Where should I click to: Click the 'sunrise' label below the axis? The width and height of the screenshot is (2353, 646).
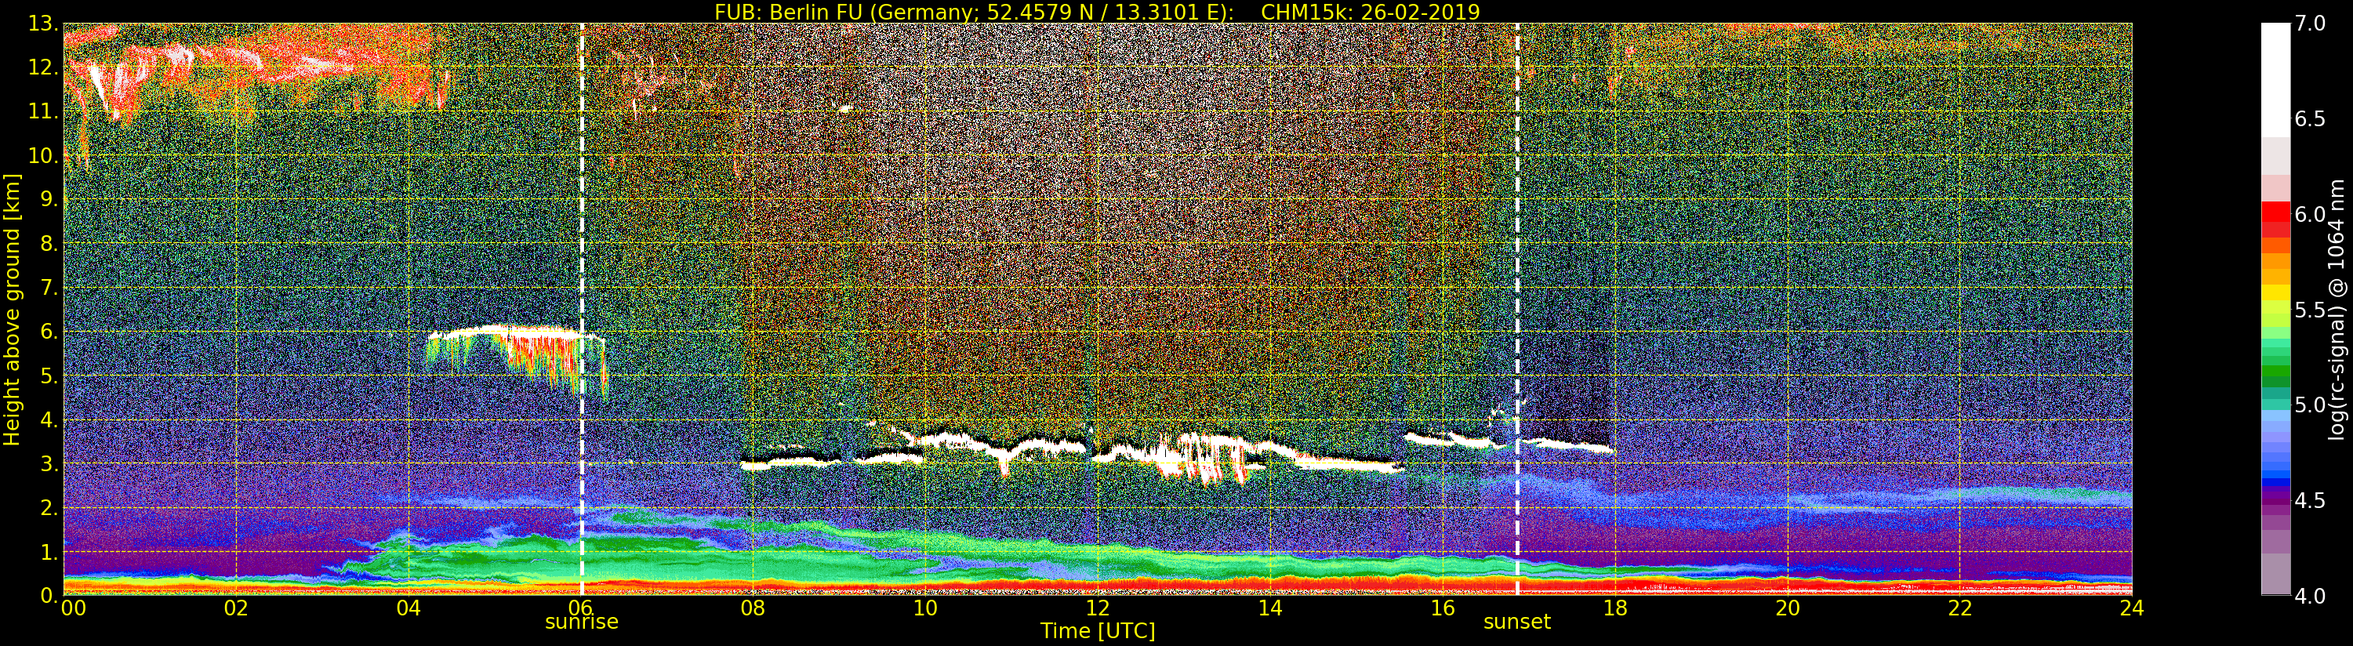(582, 622)
